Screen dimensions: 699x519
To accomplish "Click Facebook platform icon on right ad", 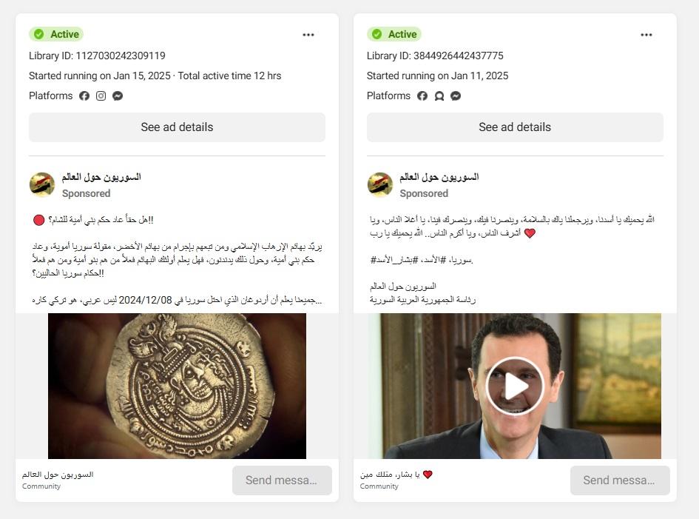I will coord(422,96).
